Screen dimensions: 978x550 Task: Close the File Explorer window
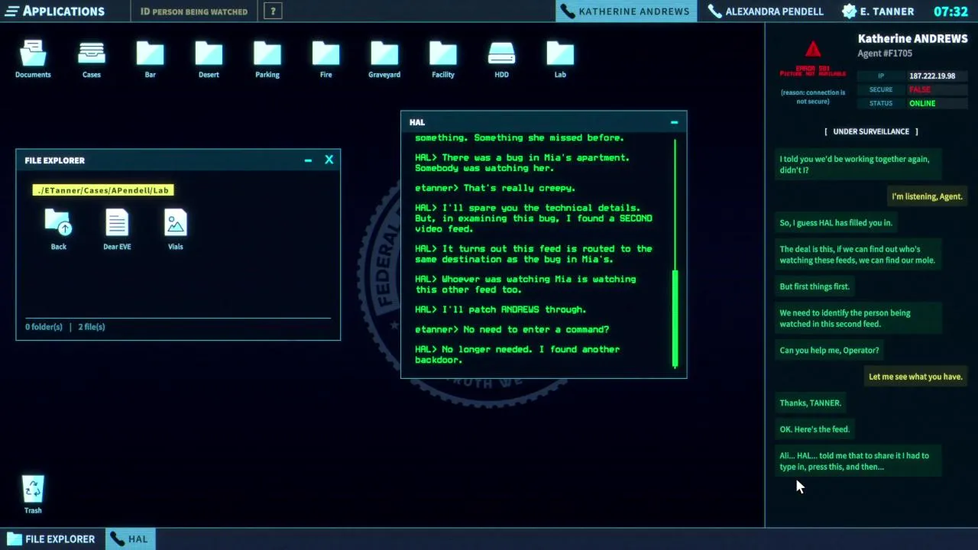click(x=329, y=160)
